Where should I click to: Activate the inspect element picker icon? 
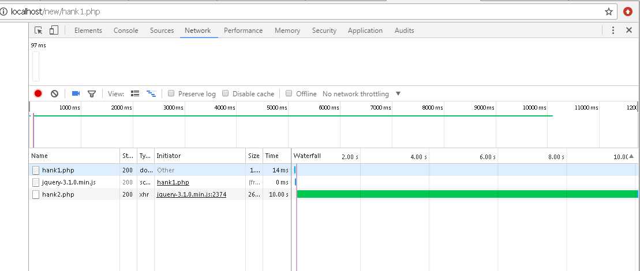(x=38, y=31)
